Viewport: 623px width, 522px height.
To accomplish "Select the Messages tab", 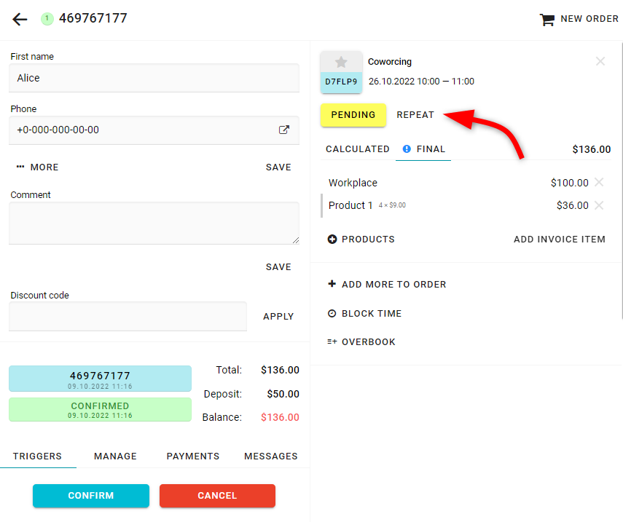I will [270, 456].
